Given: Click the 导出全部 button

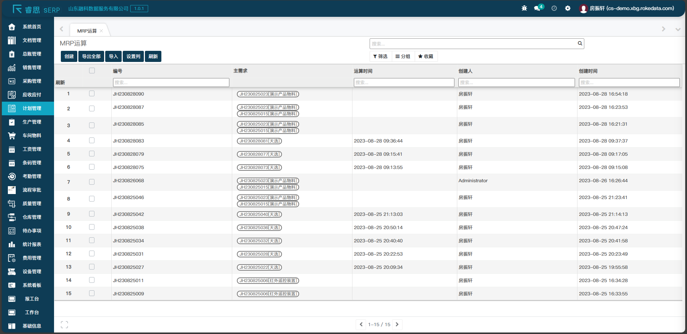Looking at the screenshot, I should click(x=91, y=57).
